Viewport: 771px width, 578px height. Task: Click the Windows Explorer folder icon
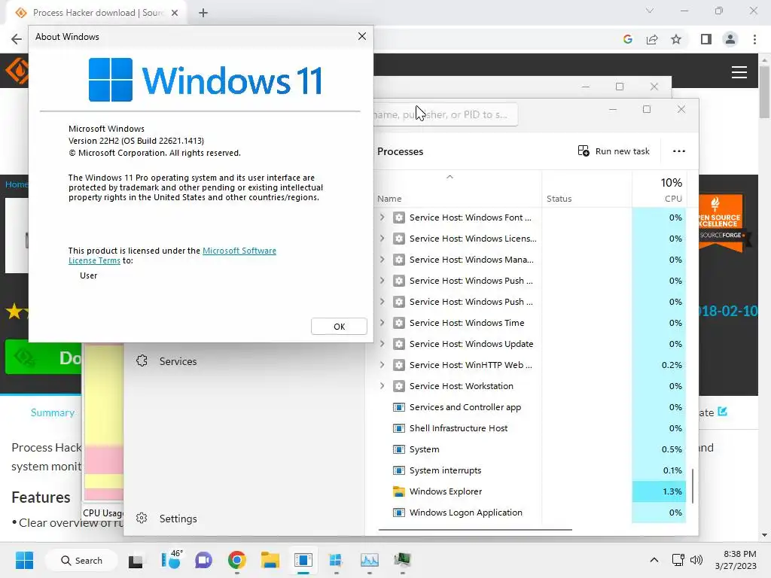tap(399, 491)
